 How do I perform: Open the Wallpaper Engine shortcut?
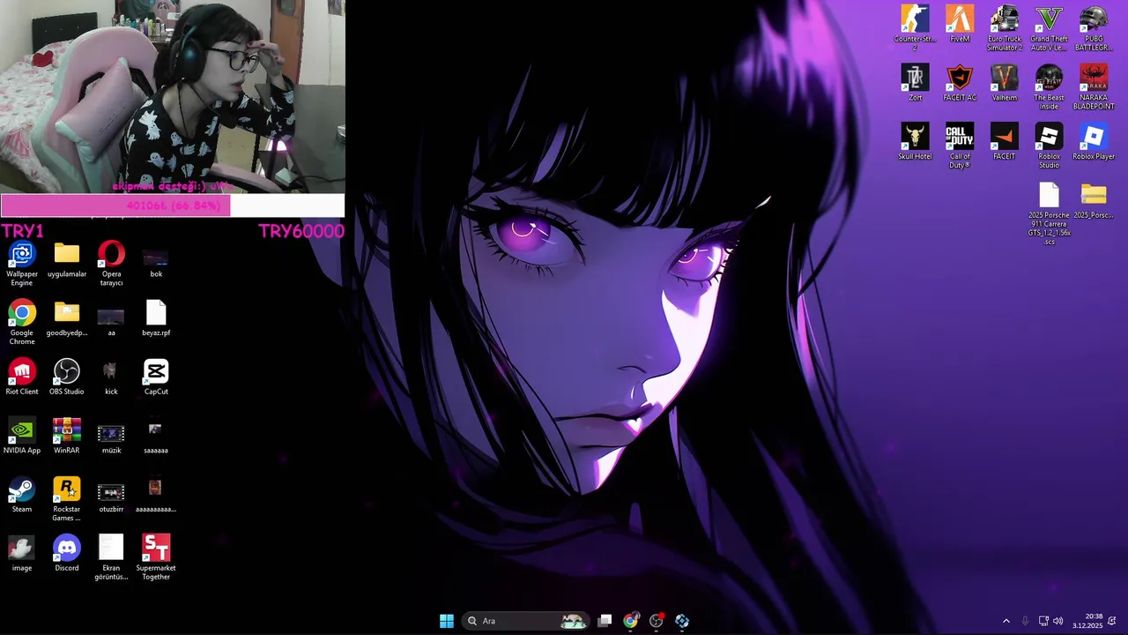click(x=22, y=264)
